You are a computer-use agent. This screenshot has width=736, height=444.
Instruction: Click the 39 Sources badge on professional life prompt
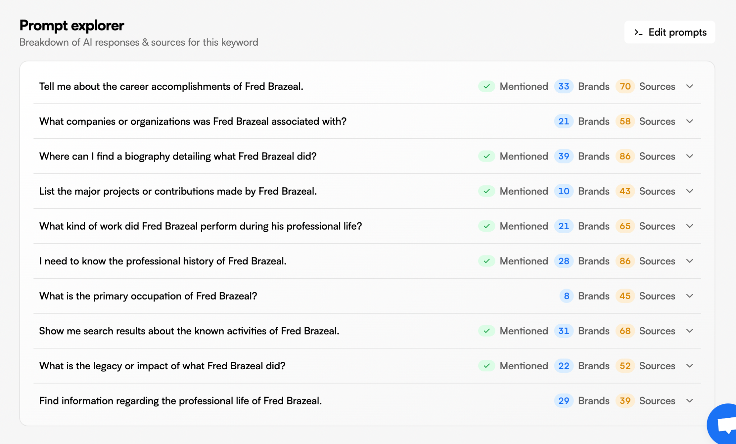625,401
